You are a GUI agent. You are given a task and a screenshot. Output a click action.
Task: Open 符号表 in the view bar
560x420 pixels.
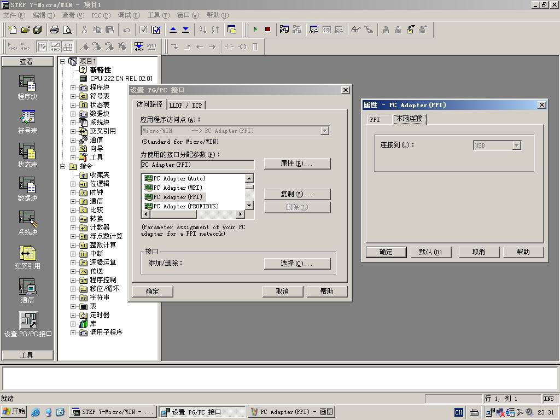coord(27,122)
